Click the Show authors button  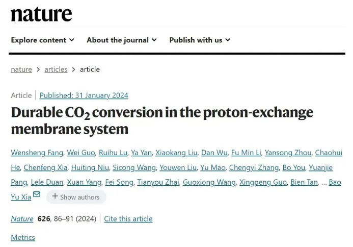click(76, 196)
